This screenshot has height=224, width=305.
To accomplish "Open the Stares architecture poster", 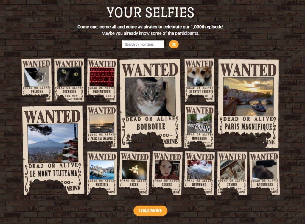I will click(x=232, y=173).
